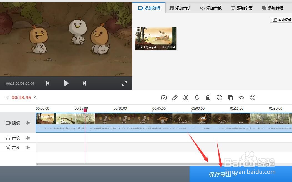
Task: Edit the current time with pencil icon
Action: pyautogui.click(x=34, y=98)
